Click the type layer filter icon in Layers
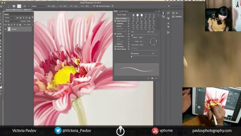 [23, 18]
